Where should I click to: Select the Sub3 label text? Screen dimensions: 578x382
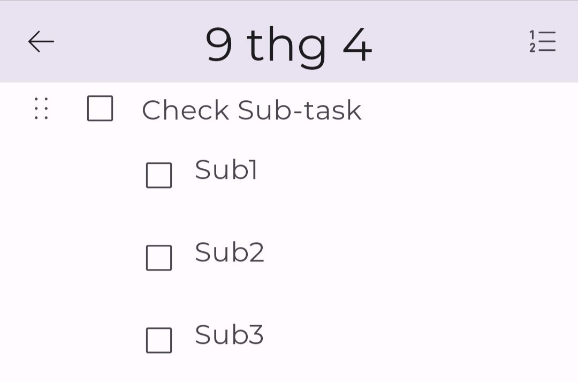[229, 335]
